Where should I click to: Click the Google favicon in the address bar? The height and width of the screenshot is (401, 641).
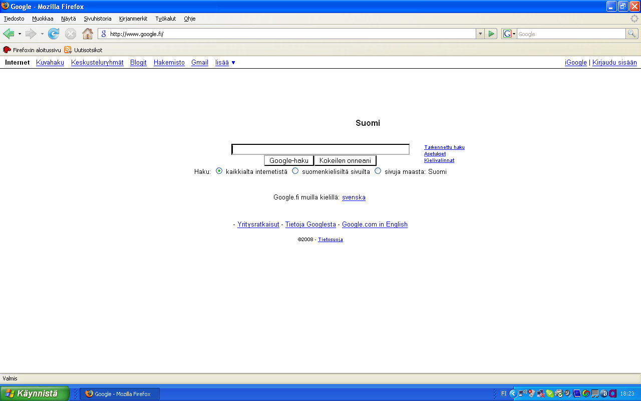(x=104, y=34)
